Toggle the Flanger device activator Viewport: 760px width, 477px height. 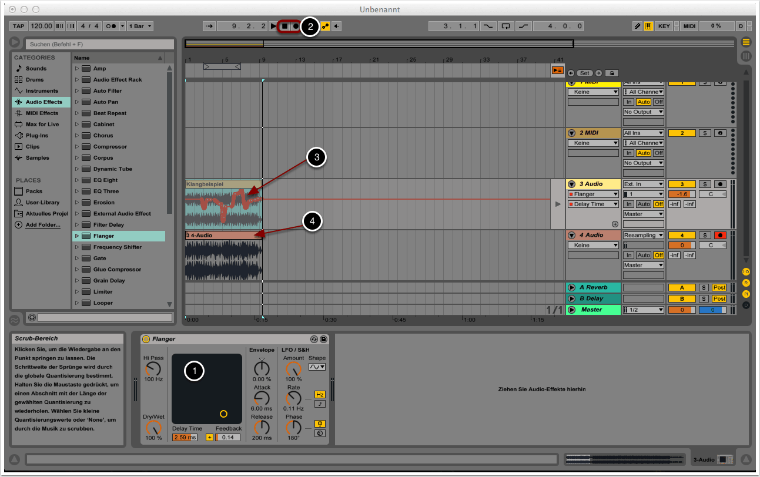click(x=146, y=339)
